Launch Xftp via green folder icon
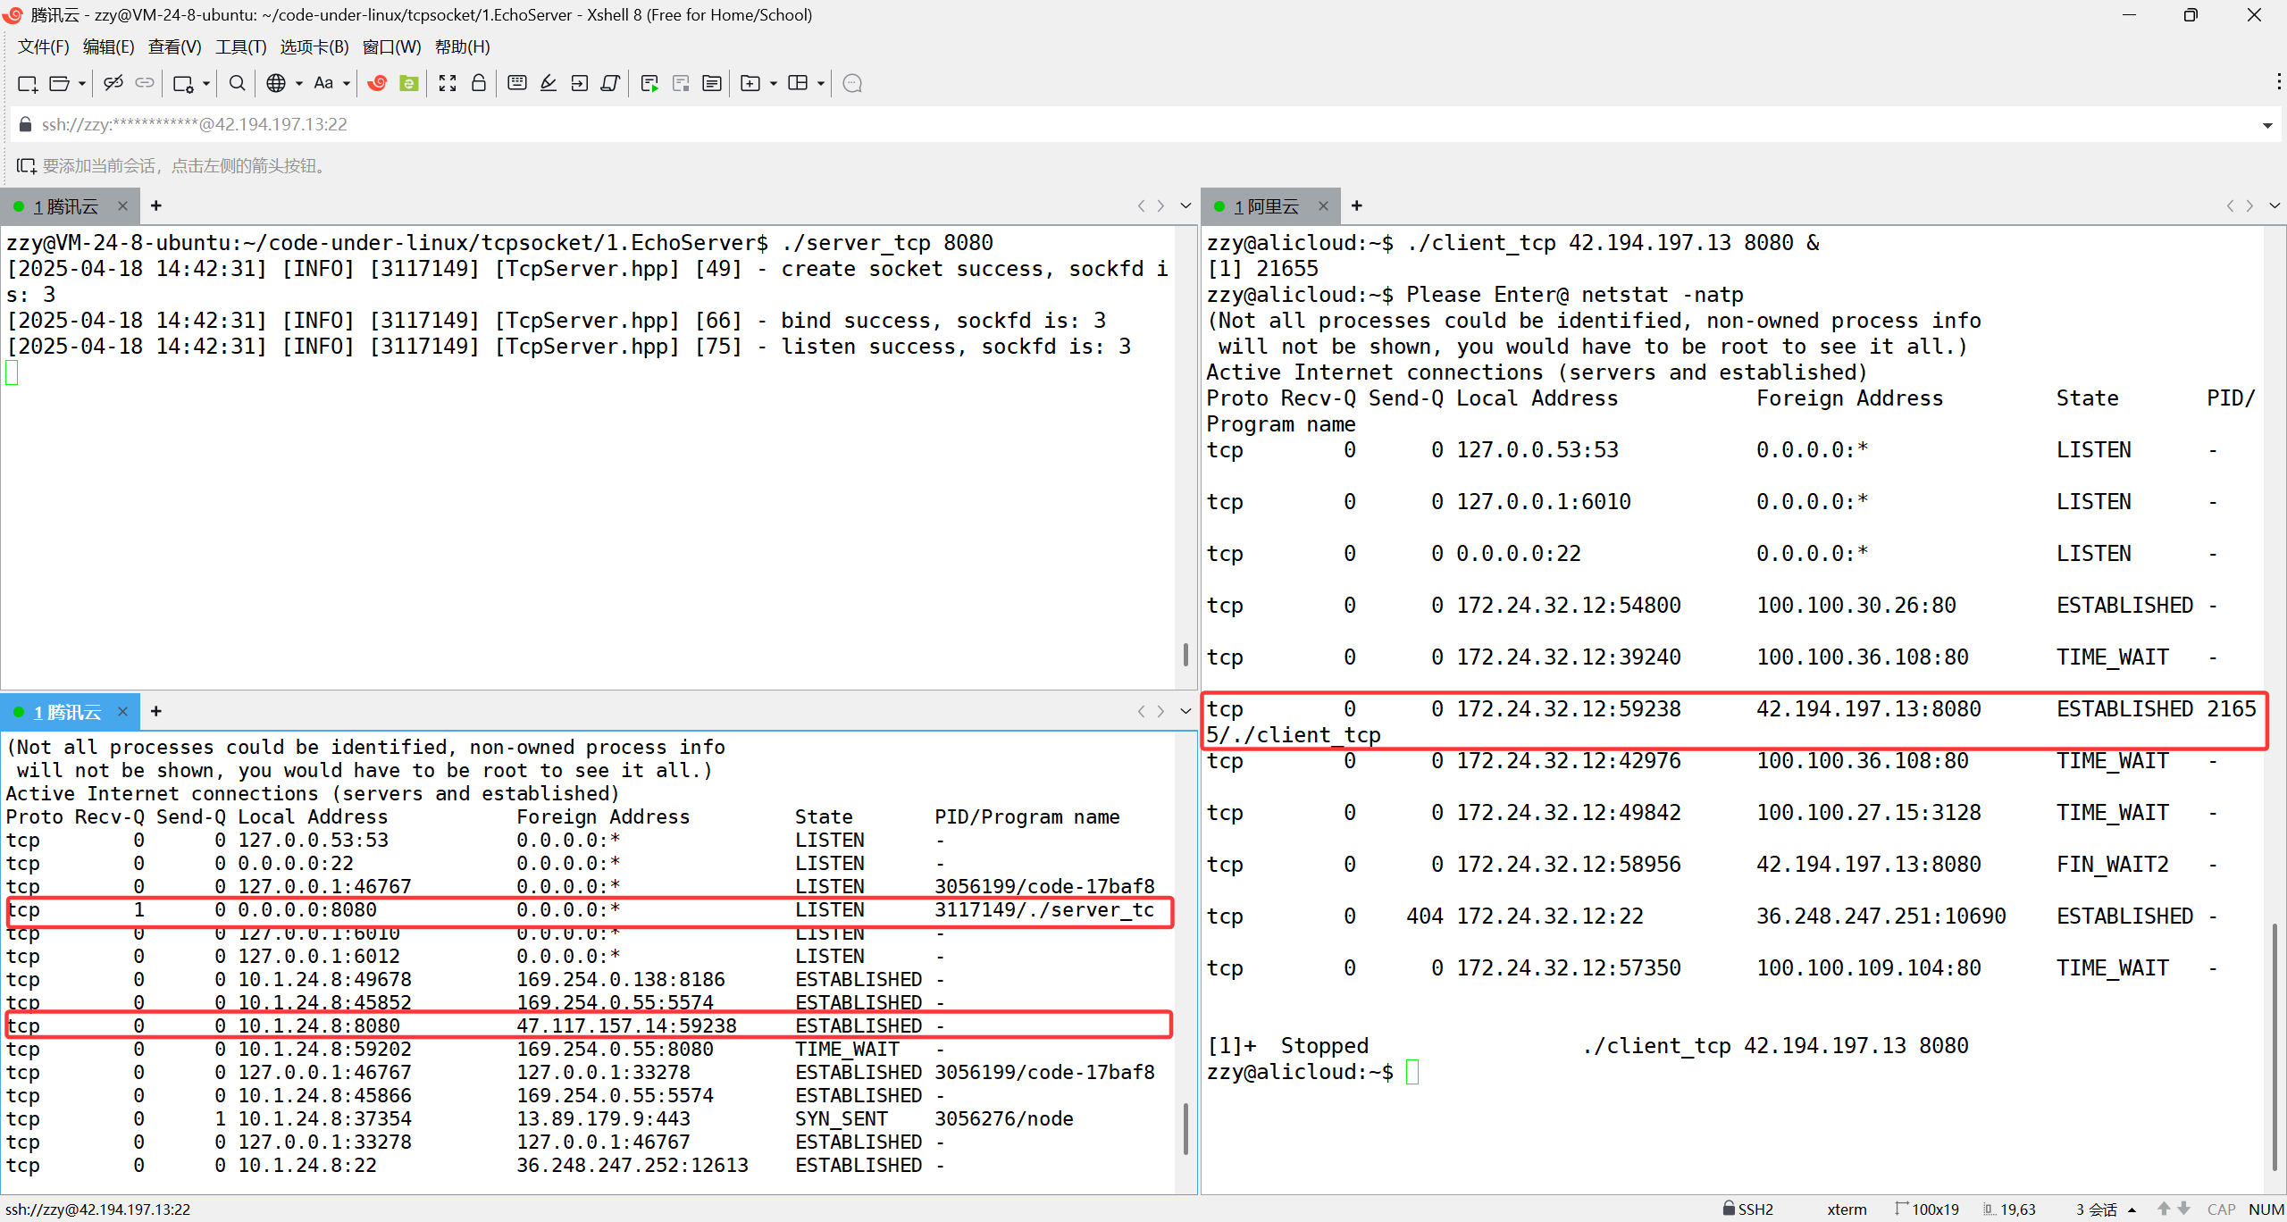Image resolution: width=2287 pixels, height=1222 pixels. pos(409,83)
